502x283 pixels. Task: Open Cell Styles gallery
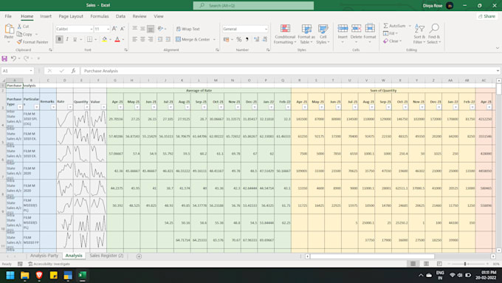(323, 34)
